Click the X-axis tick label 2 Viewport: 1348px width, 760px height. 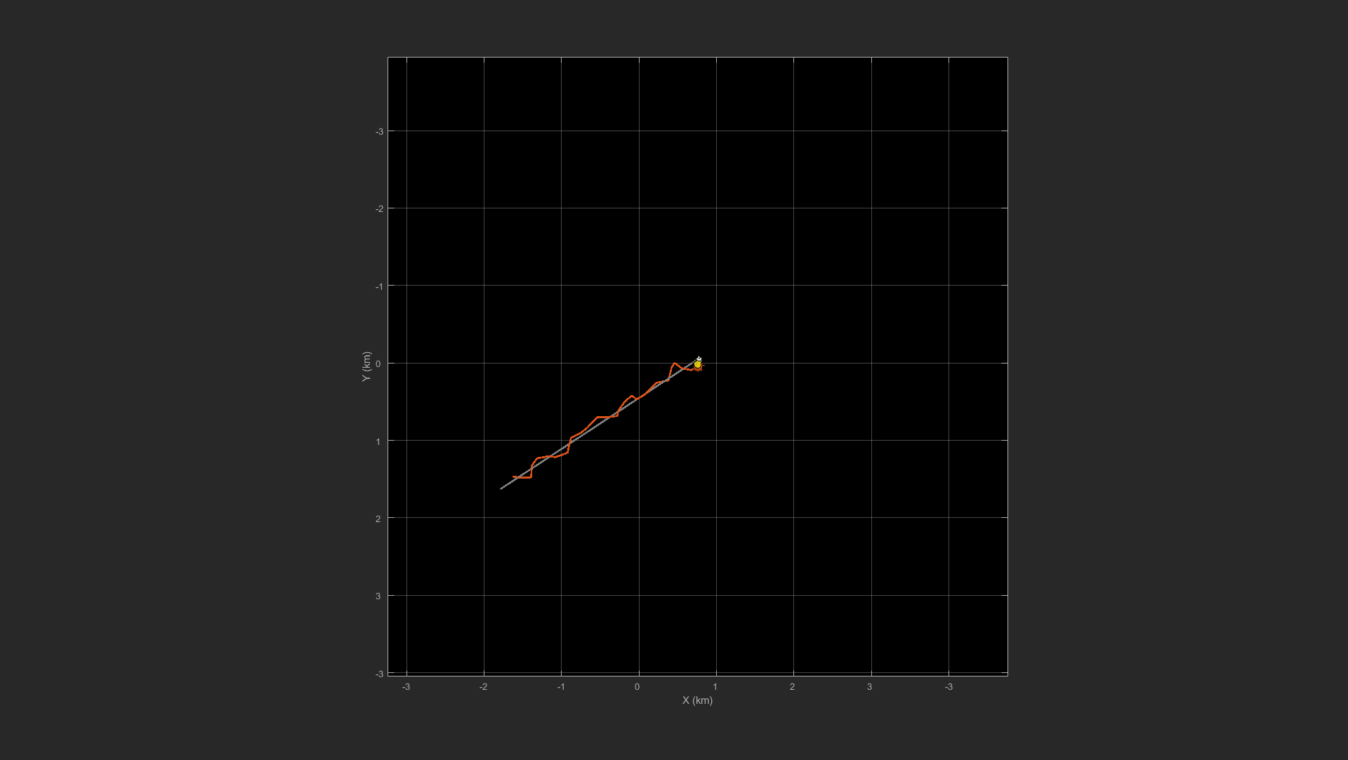tap(792, 687)
